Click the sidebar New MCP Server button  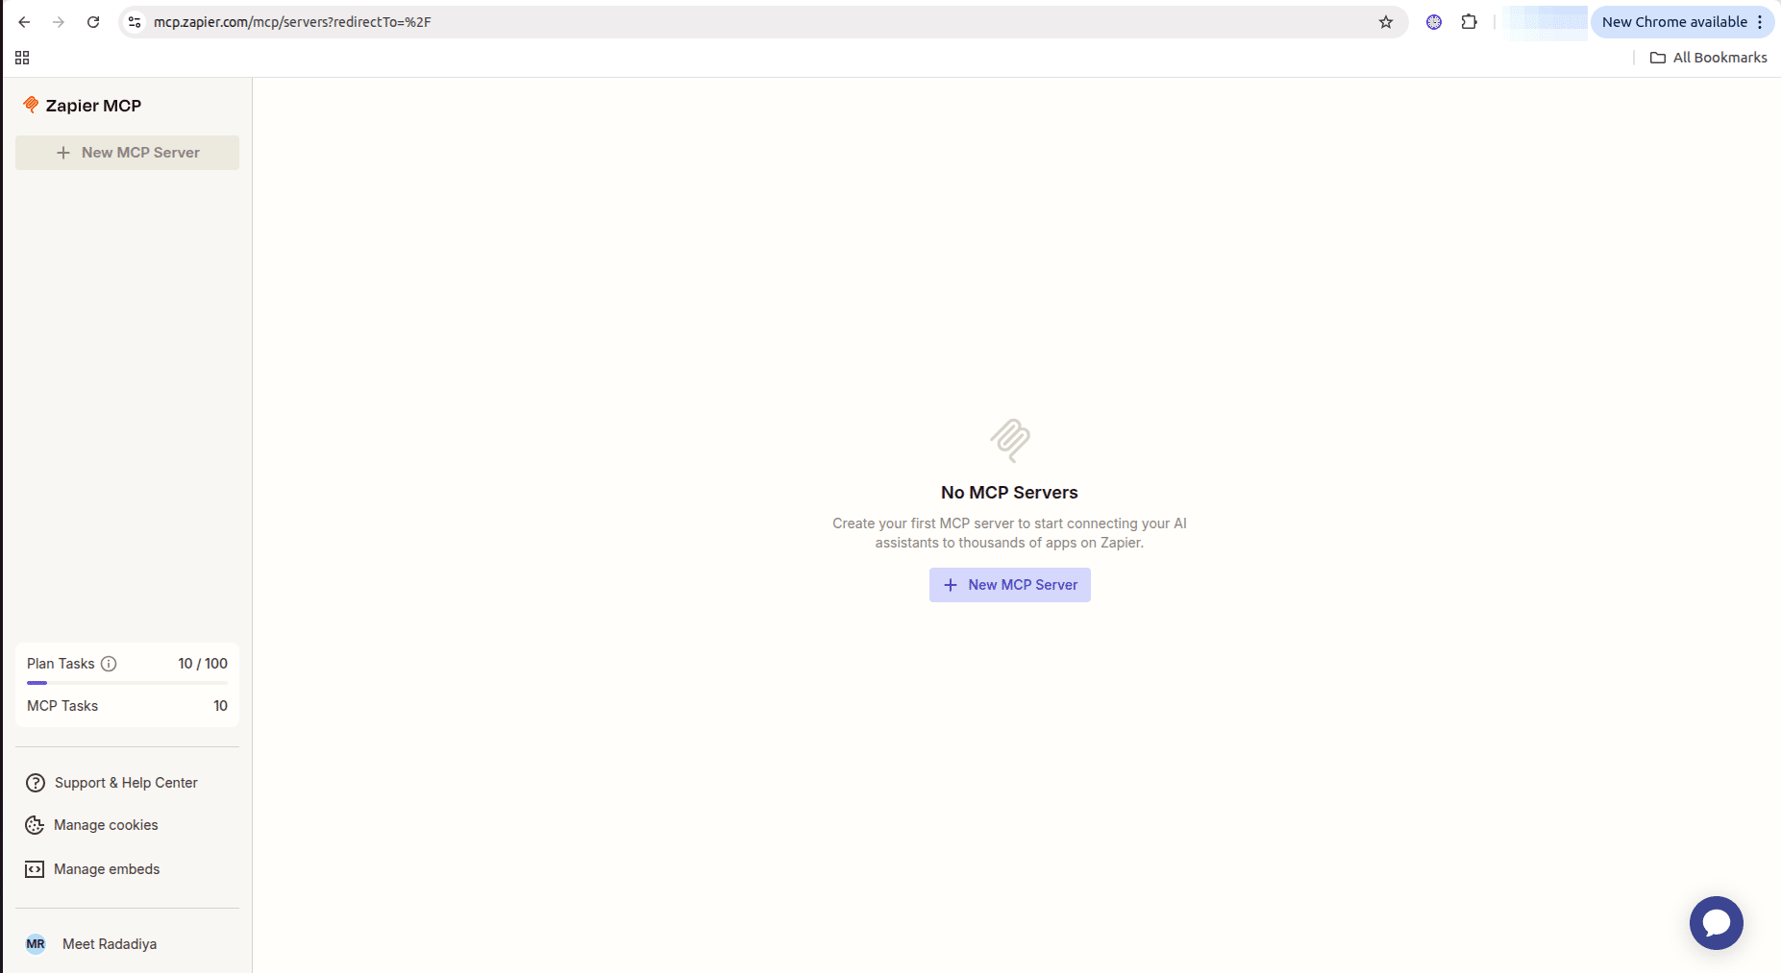(x=127, y=153)
